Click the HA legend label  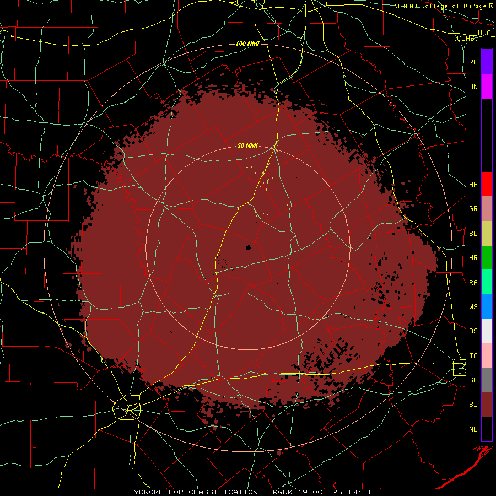click(473, 184)
